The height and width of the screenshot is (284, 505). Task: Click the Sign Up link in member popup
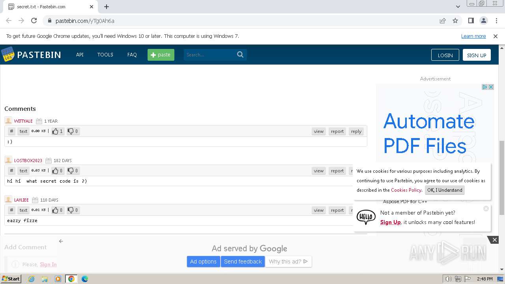tap(390, 222)
